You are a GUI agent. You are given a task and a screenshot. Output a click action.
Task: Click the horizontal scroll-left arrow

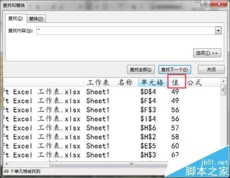coord(6,164)
